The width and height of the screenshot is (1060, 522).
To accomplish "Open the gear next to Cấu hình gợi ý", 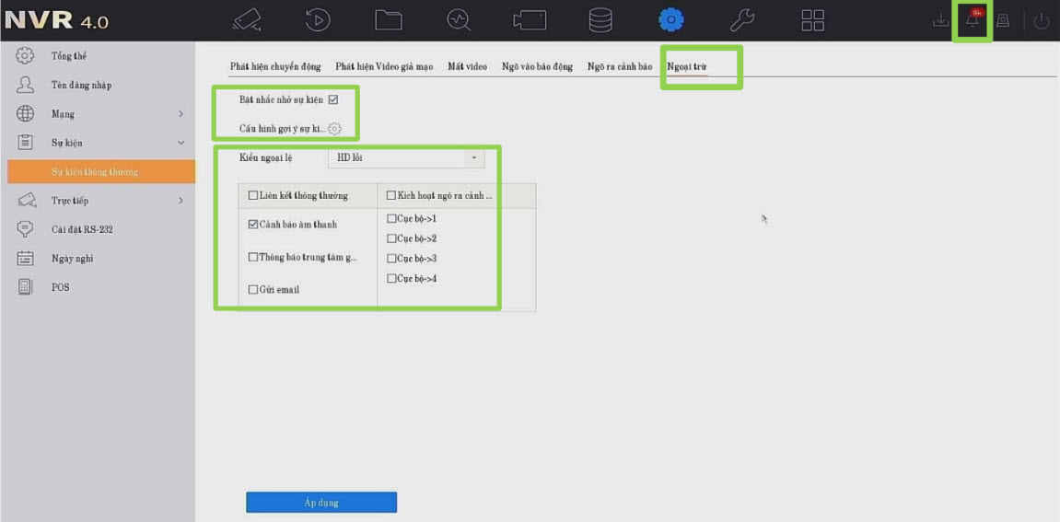I will point(334,129).
